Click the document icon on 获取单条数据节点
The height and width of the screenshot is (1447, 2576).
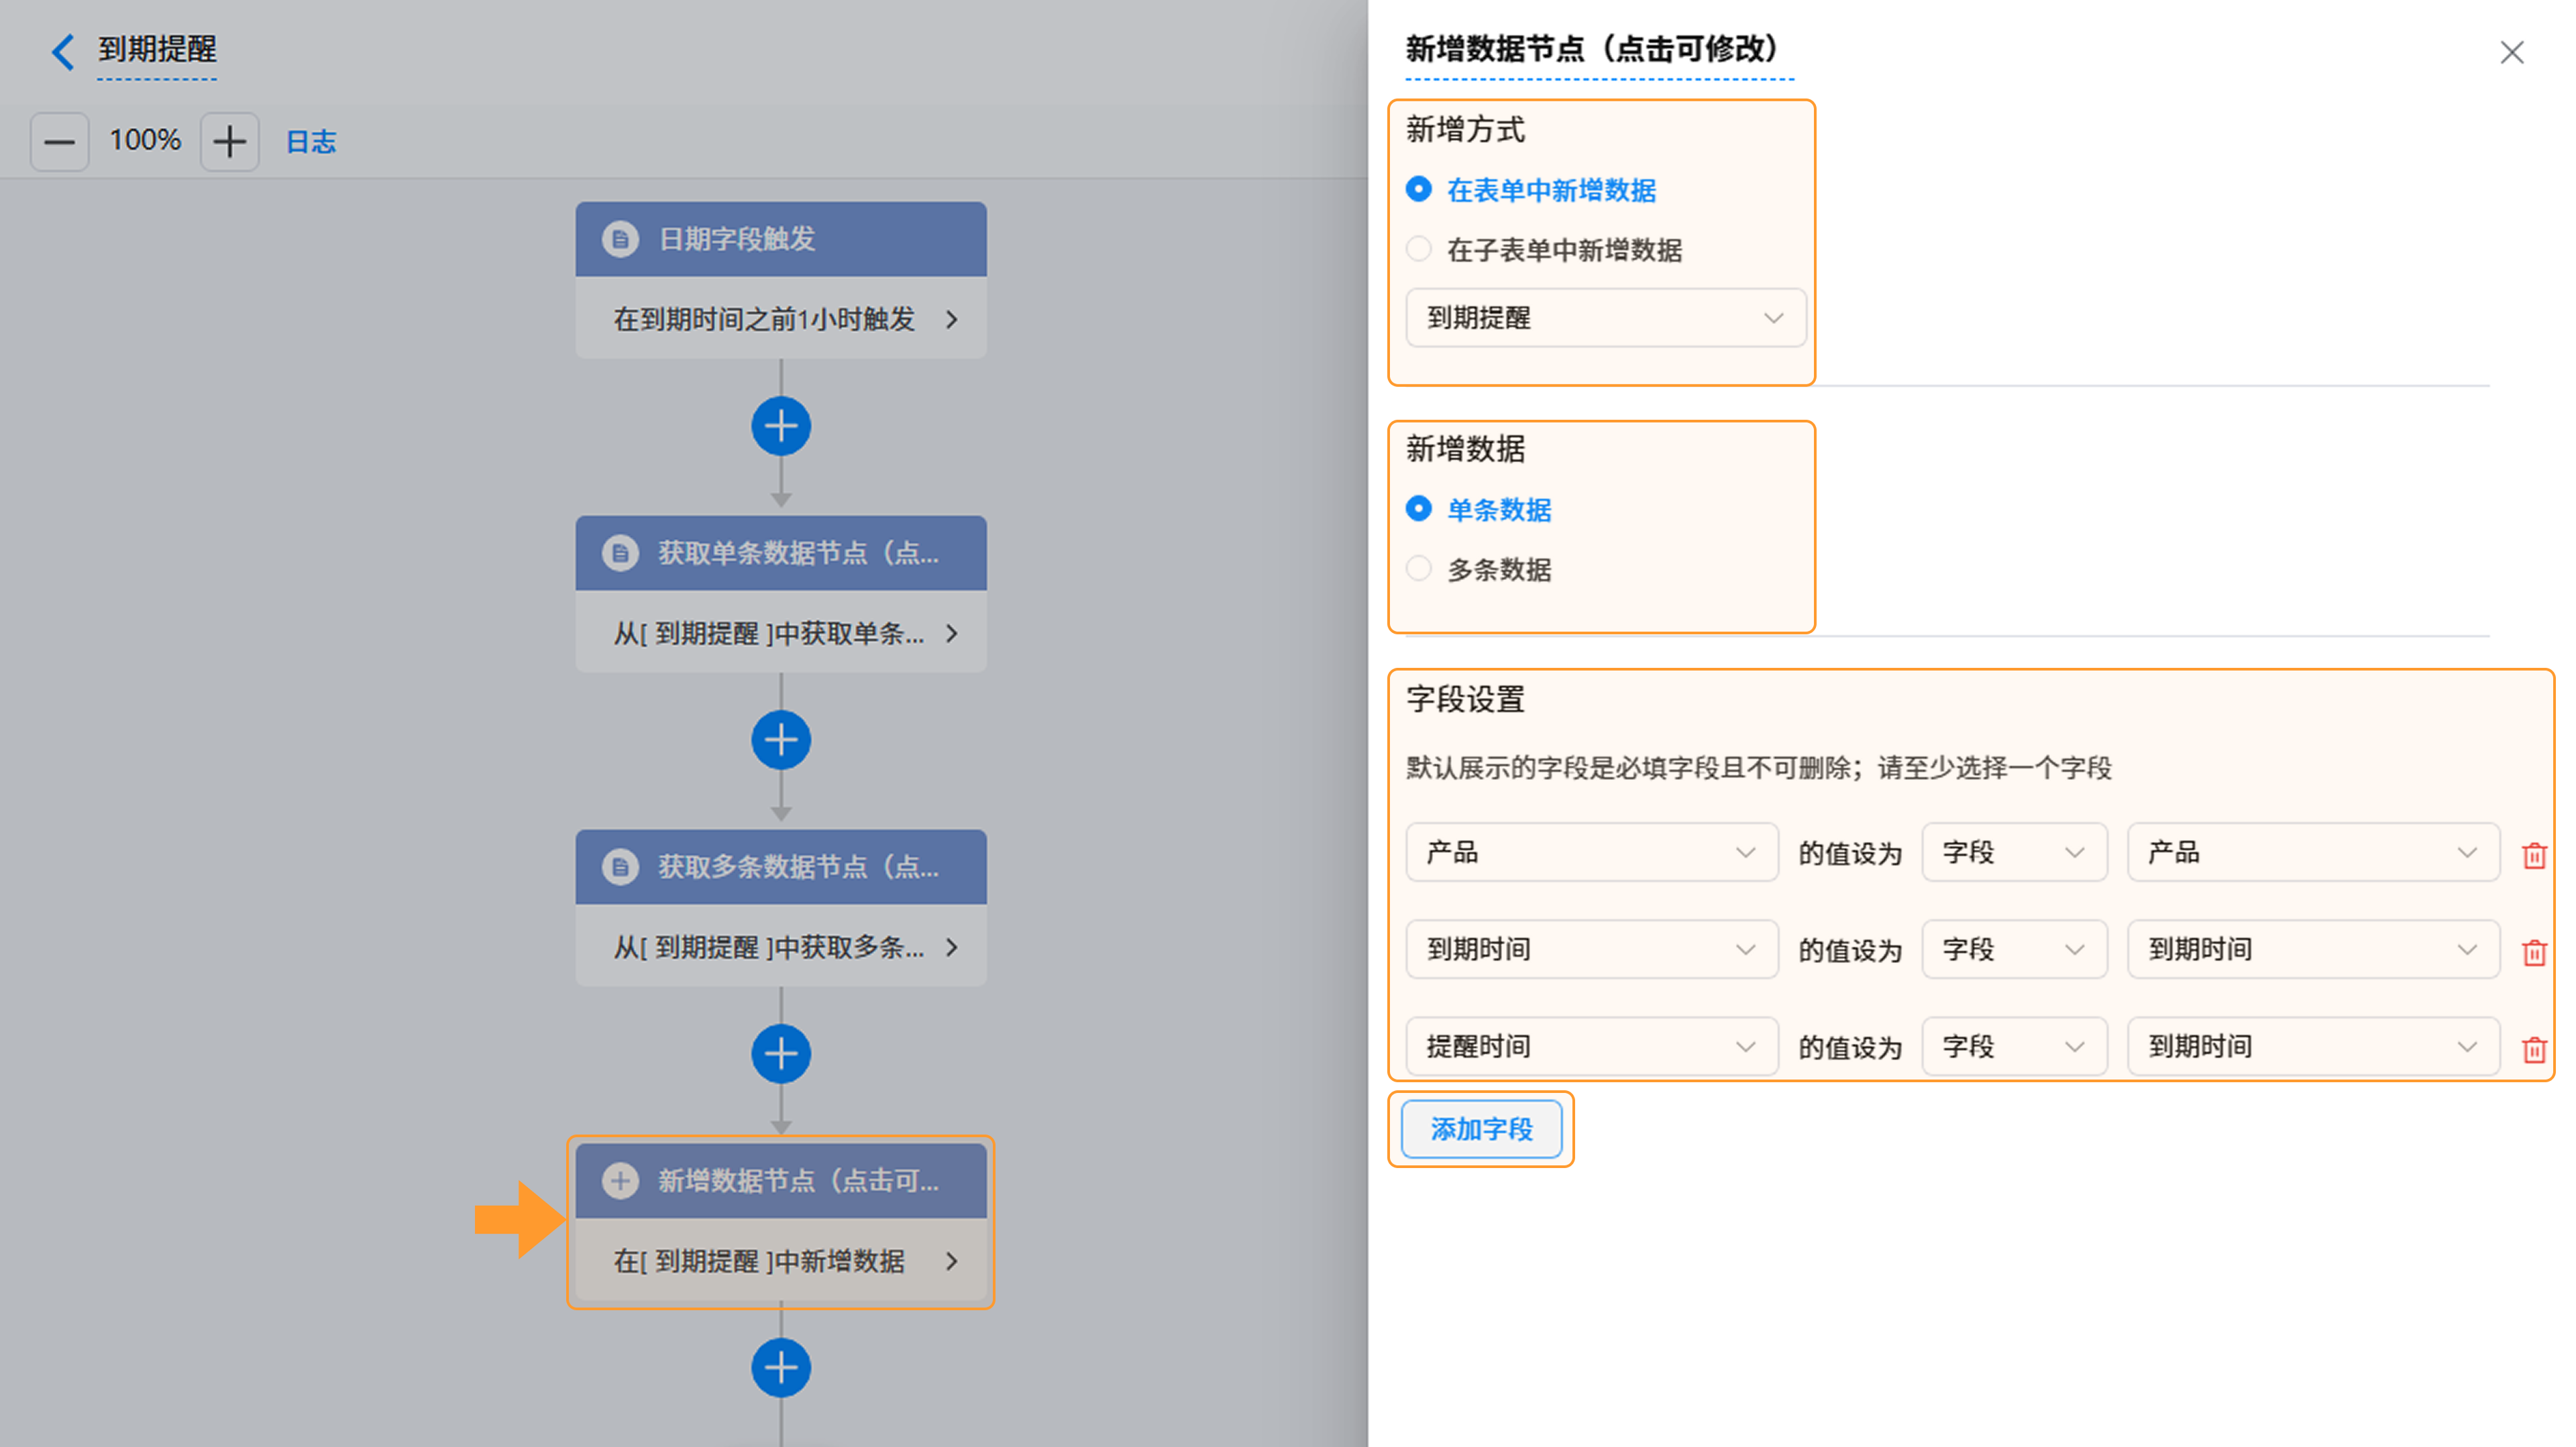coord(620,553)
